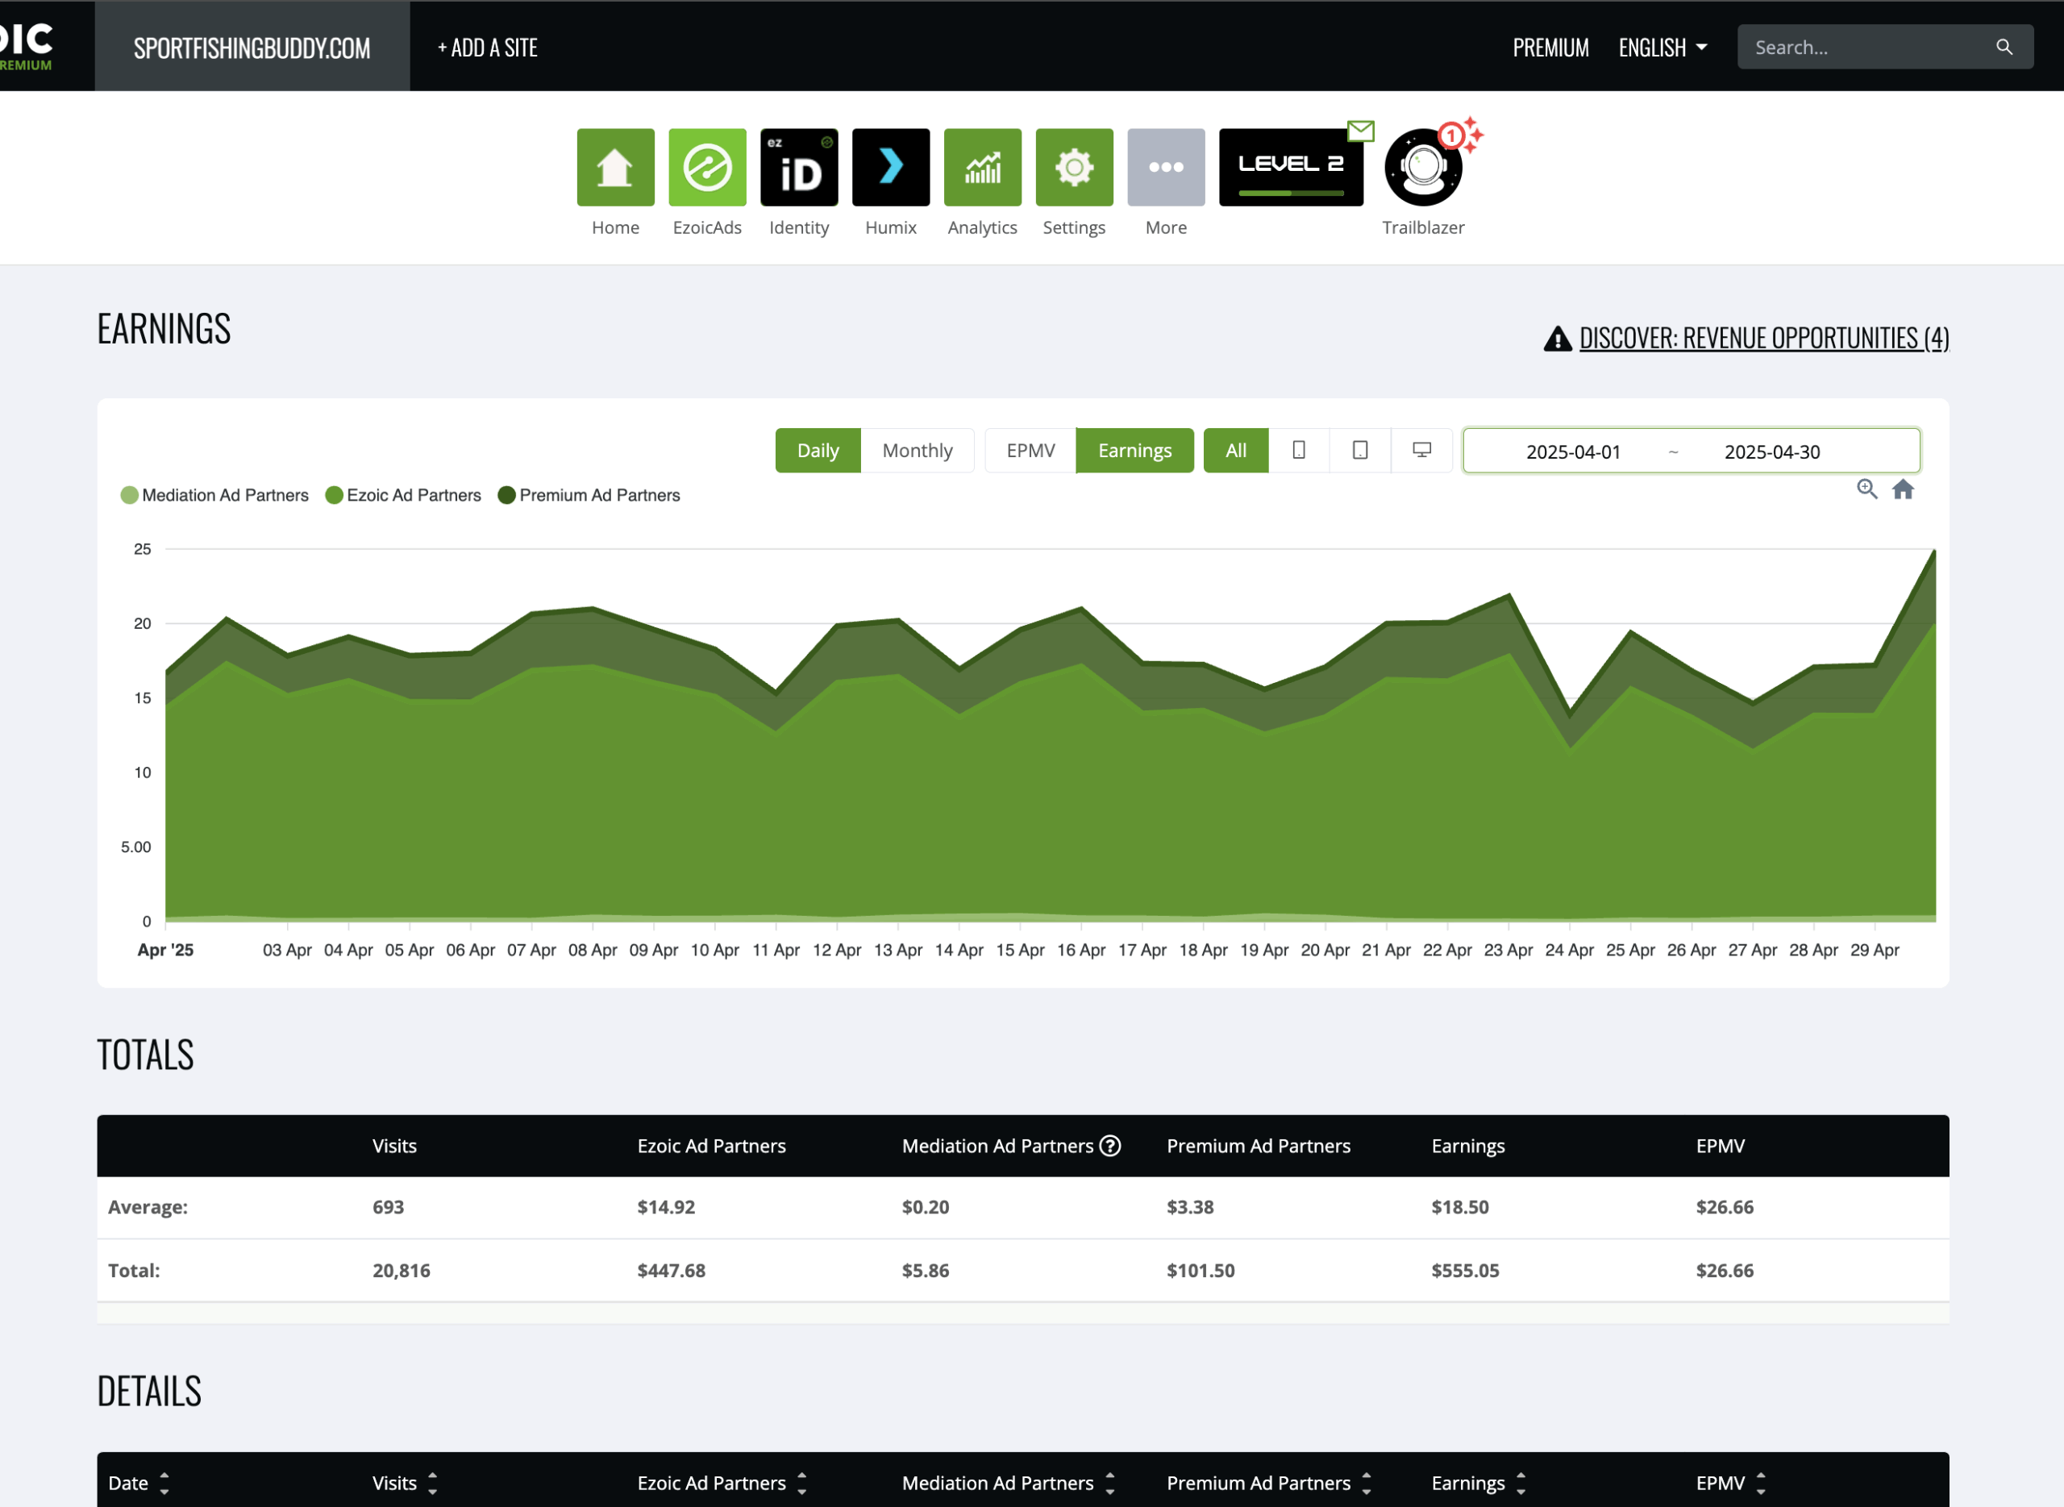2064x1507 pixels.
Task: Switch chart to Monthly view
Action: pyautogui.click(x=918, y=451)
